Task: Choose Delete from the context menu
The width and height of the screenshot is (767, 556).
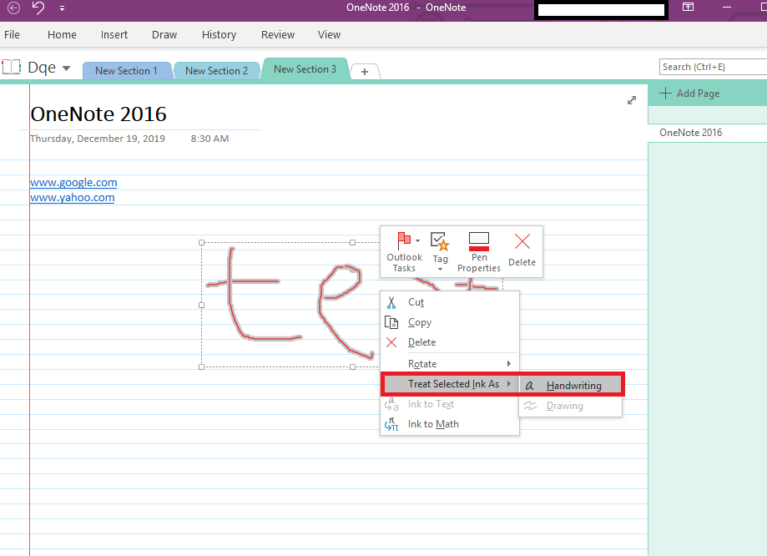Action: pos(450,342)
